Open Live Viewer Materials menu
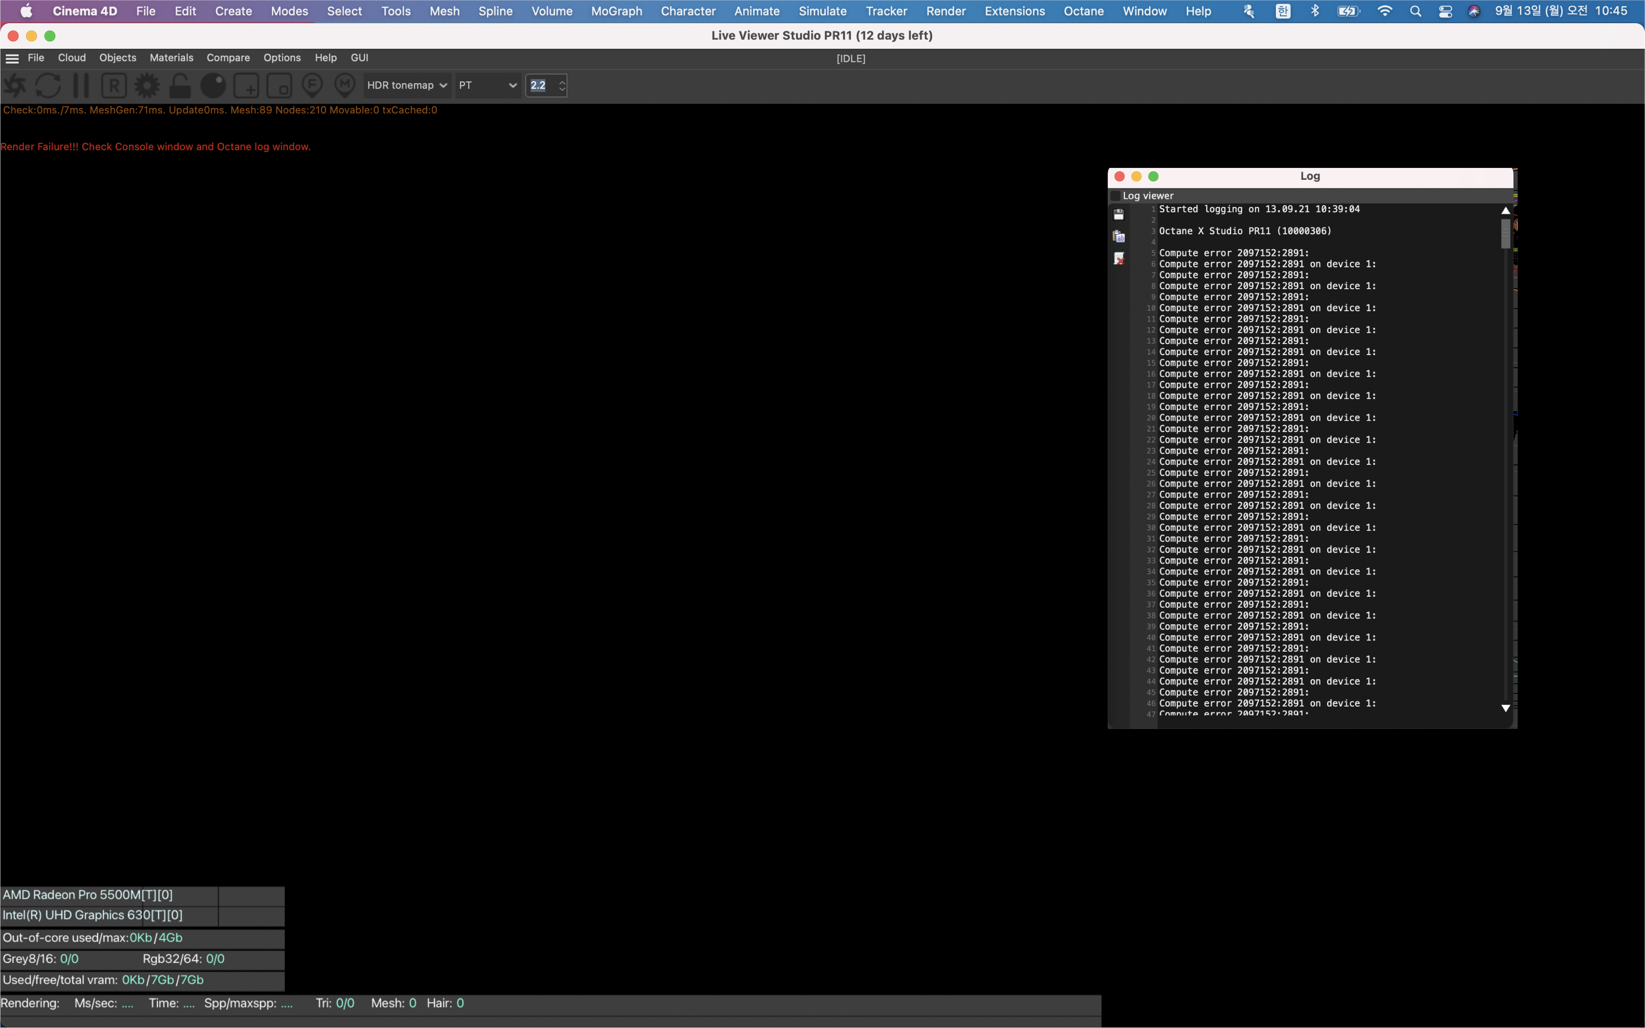 (171, 58)
